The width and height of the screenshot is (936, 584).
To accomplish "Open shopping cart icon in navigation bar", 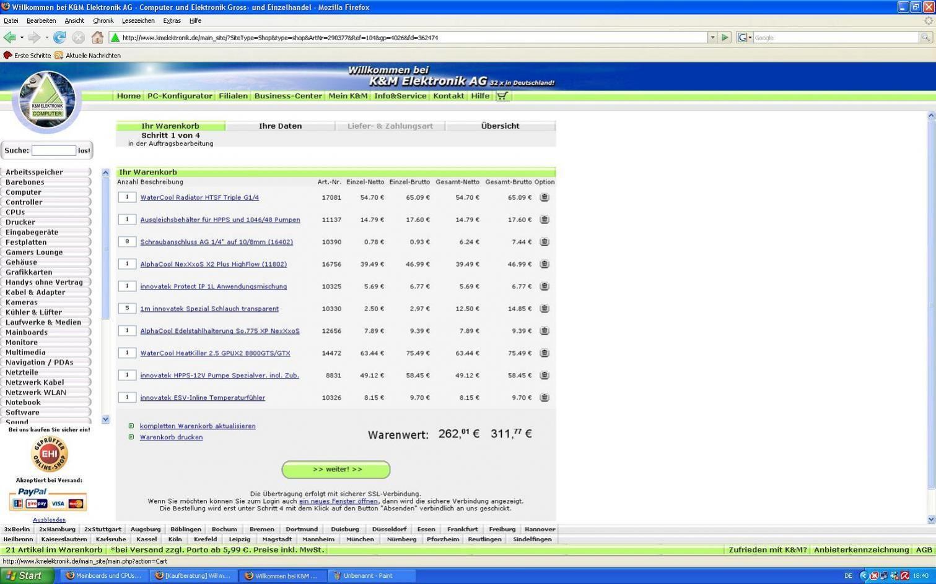I will tap(502, 96).
